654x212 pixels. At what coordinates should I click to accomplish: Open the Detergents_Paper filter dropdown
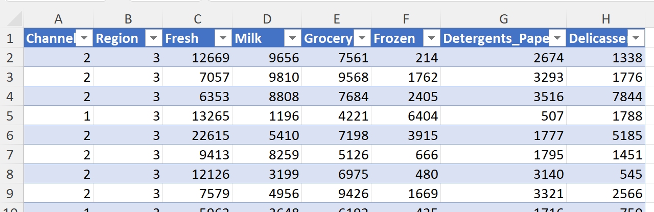pos(558,39)
